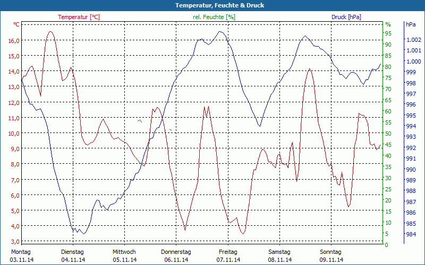425x265 pixels.
Task: Click the 60 humidity axis value
Action: pyautogui.click(x=388, y=111)
